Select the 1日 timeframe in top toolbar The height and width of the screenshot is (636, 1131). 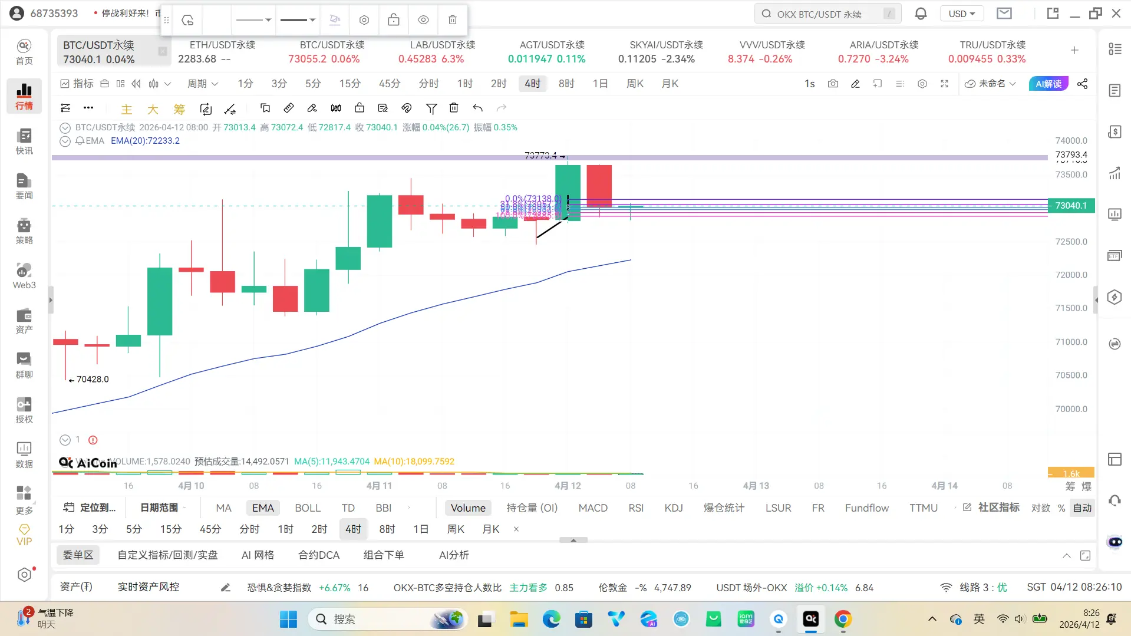tap(600, 84)
